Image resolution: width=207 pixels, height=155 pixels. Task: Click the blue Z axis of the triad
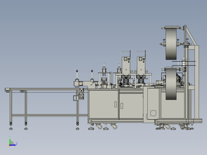(x=13, y=145)
